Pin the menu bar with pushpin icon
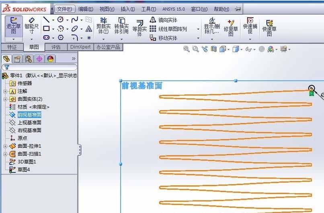 (x=238, y=9)
